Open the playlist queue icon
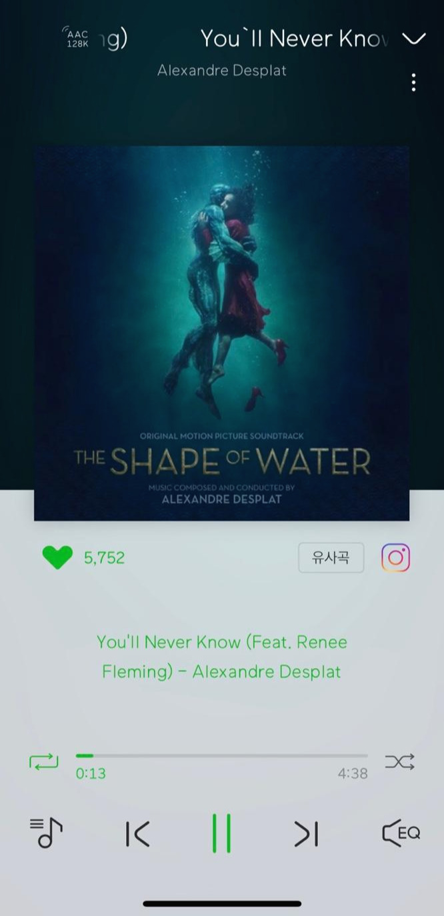Viewport: 444px width, 916px height. 46,833
